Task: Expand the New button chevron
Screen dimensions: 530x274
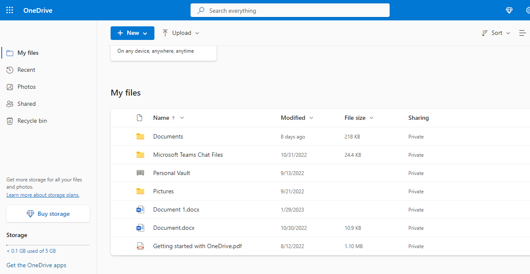Action: [145, 33]
